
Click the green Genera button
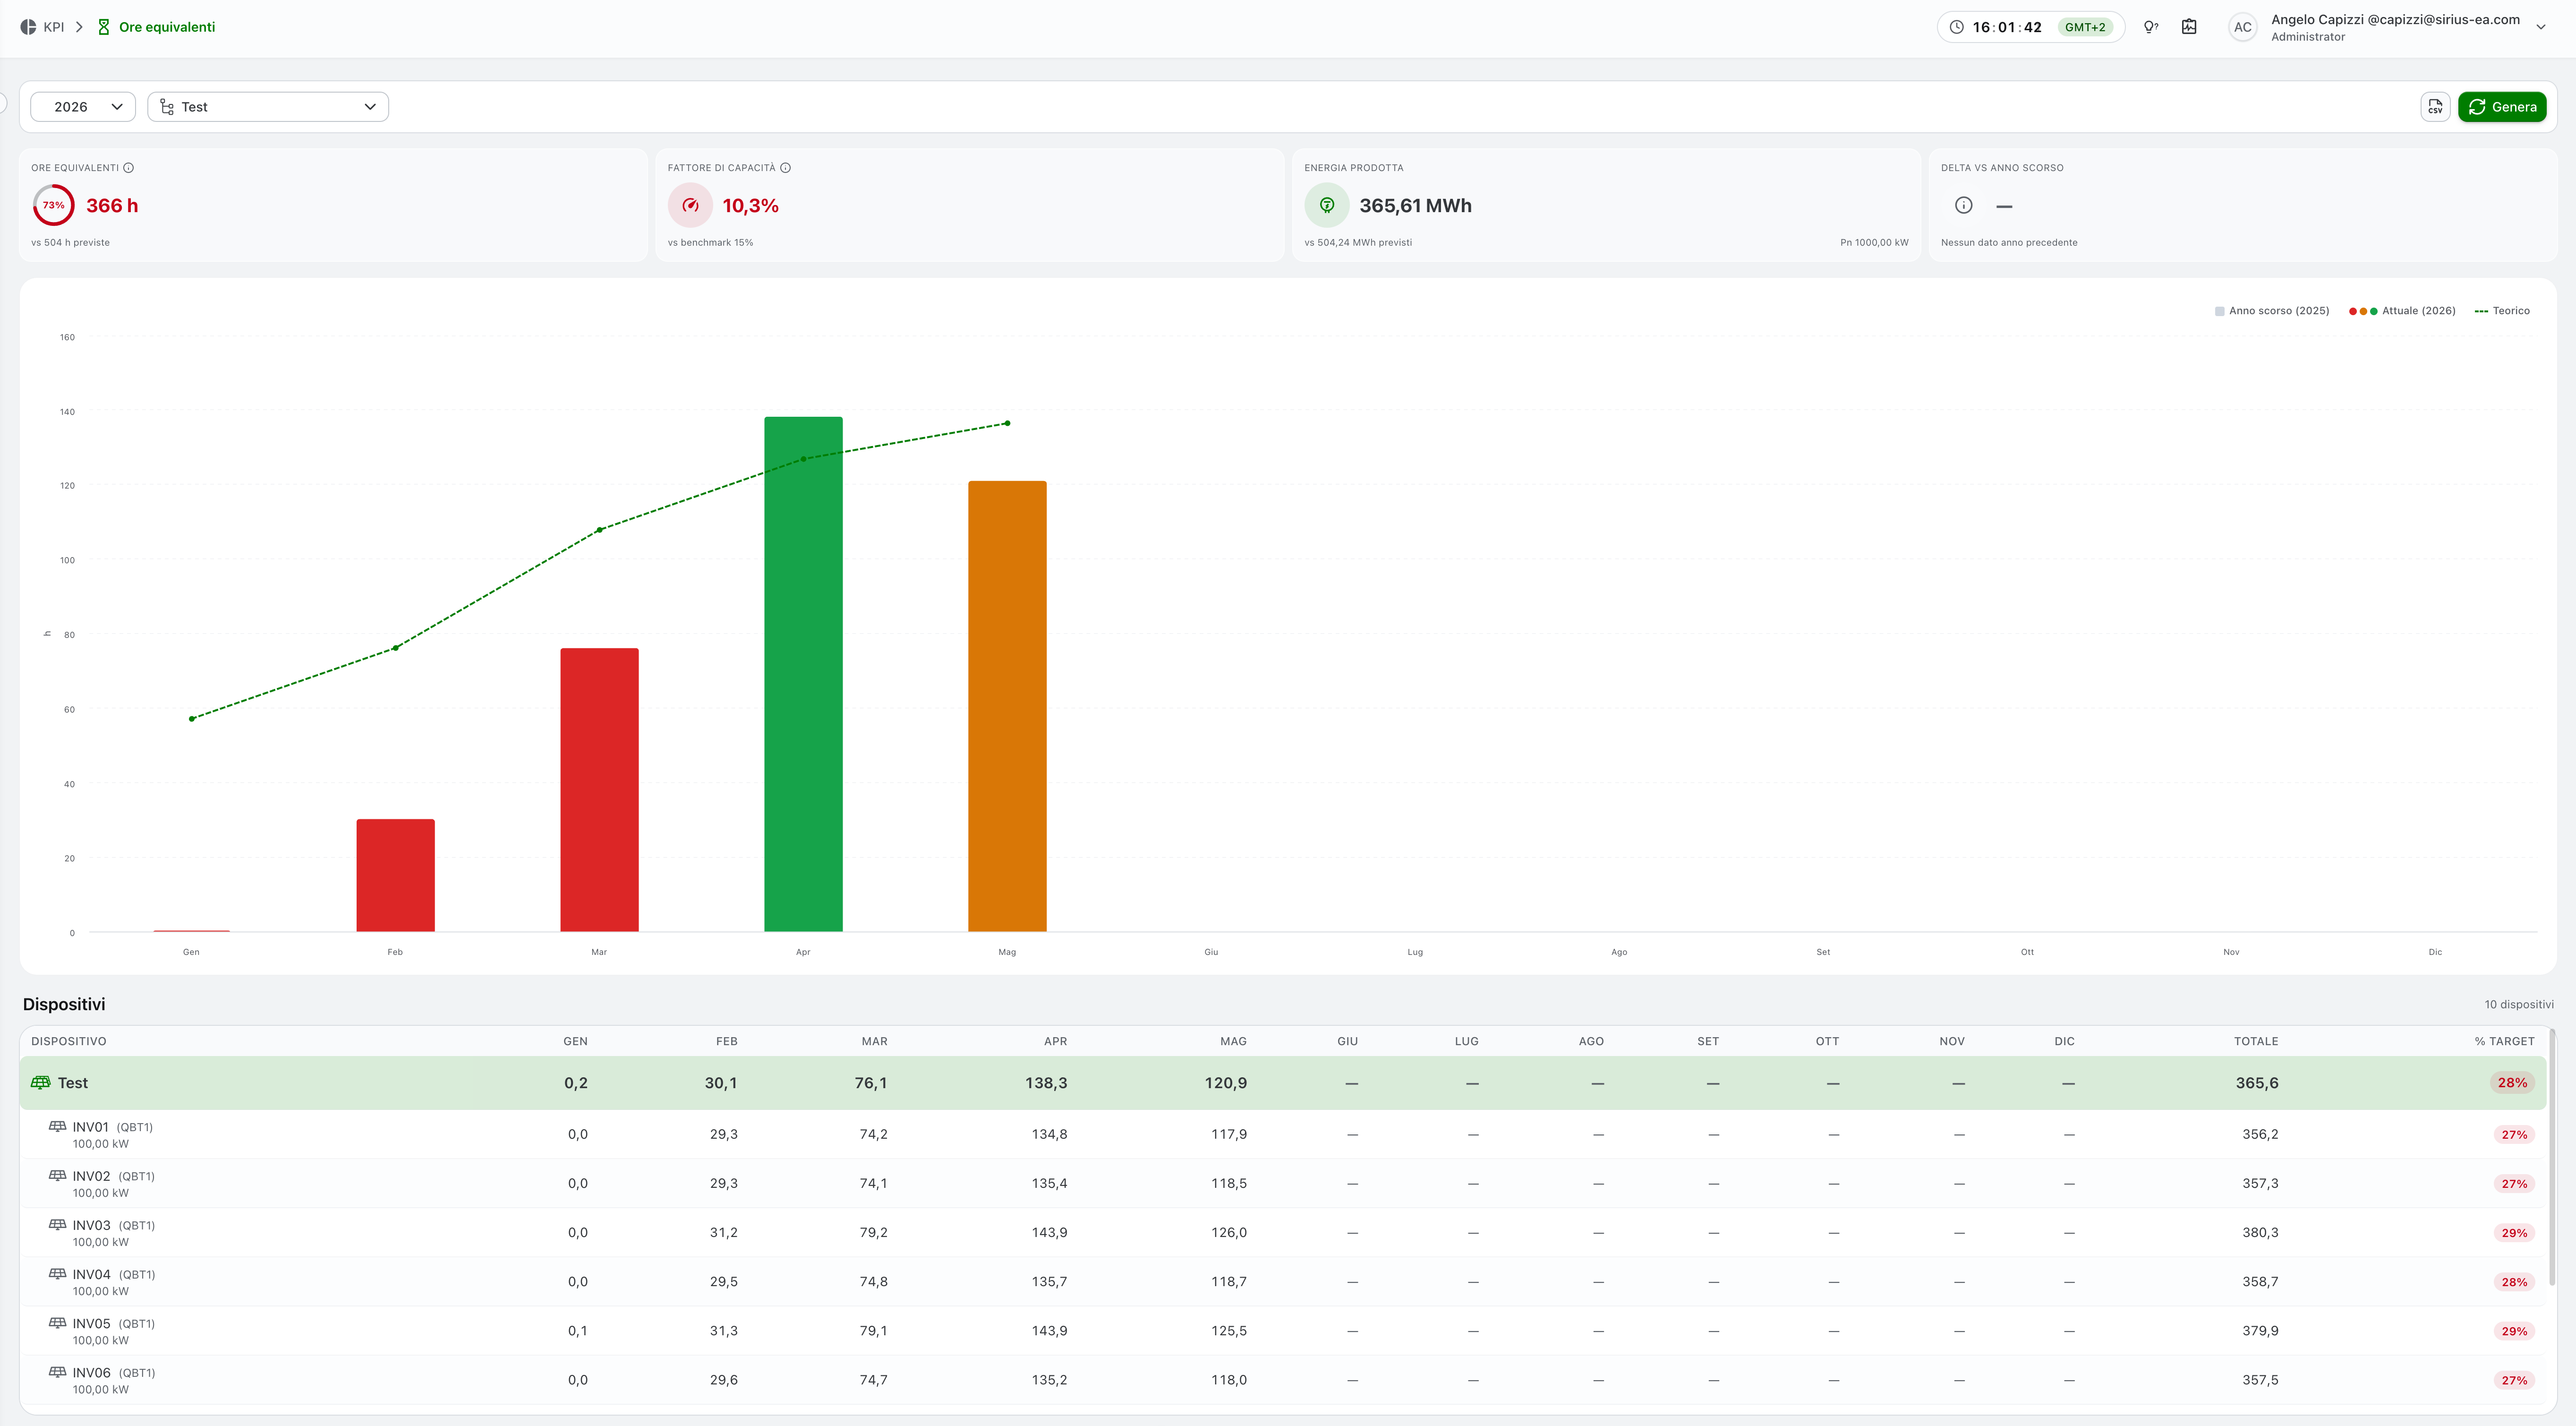click(2502, 107)
